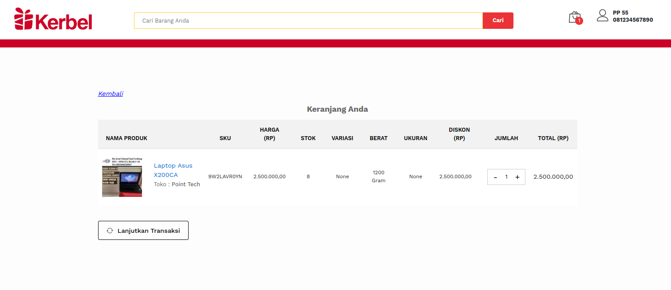Screen dimensions: 671x290
Task: Select the quantity value field
Action: click(x=506, y=177)
